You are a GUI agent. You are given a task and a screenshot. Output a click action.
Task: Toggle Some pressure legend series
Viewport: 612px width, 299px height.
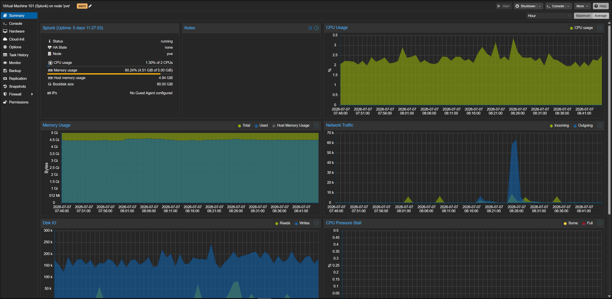[571, 223]
